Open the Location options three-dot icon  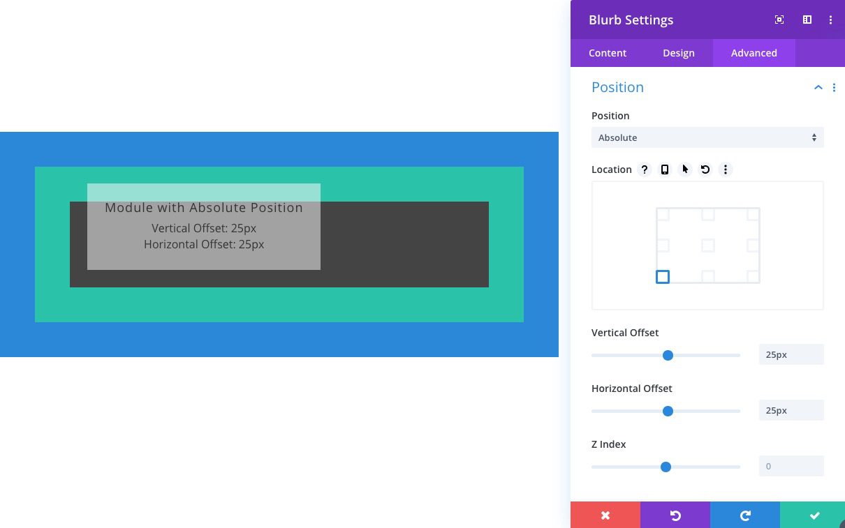(x=726, y=169)
